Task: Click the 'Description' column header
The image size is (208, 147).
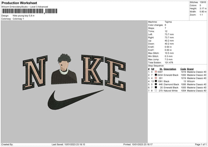Action: 170,69
